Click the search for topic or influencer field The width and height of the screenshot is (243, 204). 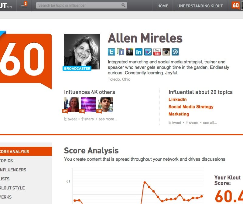click(82, 5)
